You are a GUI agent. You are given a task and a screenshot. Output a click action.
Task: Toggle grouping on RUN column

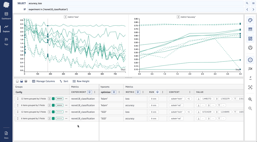(x=157, y=92)
